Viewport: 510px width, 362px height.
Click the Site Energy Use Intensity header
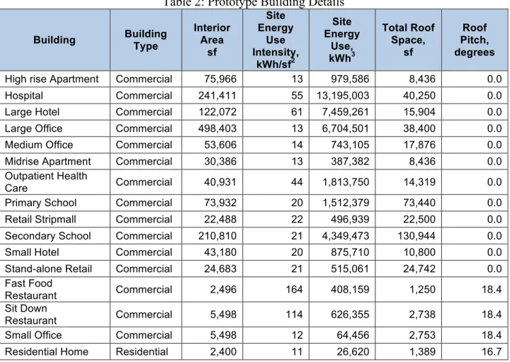(x=276, y=40)
